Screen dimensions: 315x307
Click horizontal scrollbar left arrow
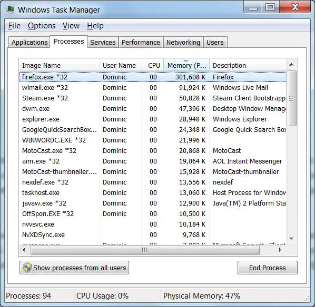pos(24,250)
